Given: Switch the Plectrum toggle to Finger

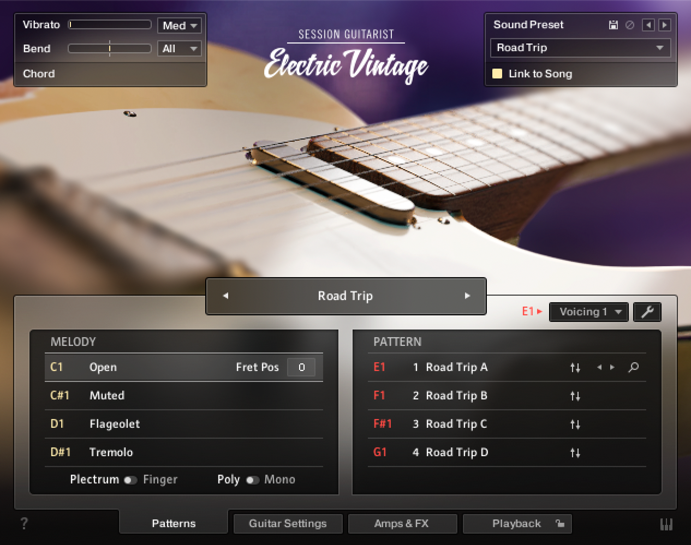Looking at the screenshot, I should click(131, 480).
